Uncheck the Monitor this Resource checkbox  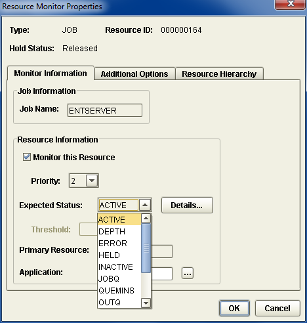27,157
